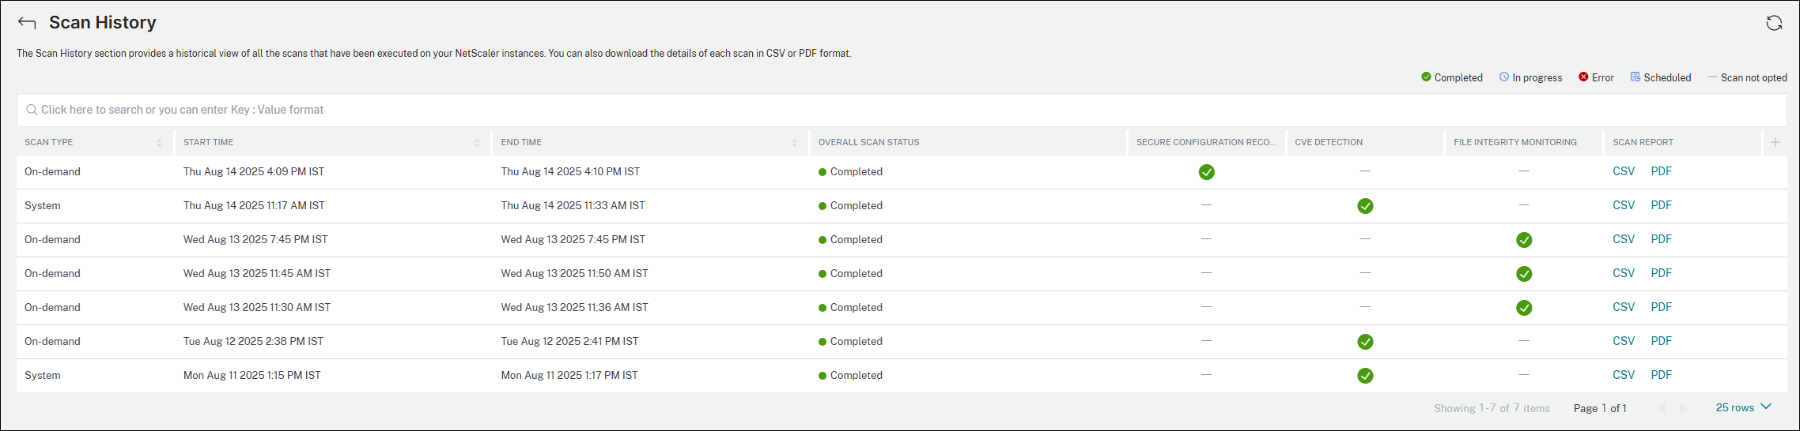Download PDF for Aug 11 1:15 PM scan

(1661, 375)
